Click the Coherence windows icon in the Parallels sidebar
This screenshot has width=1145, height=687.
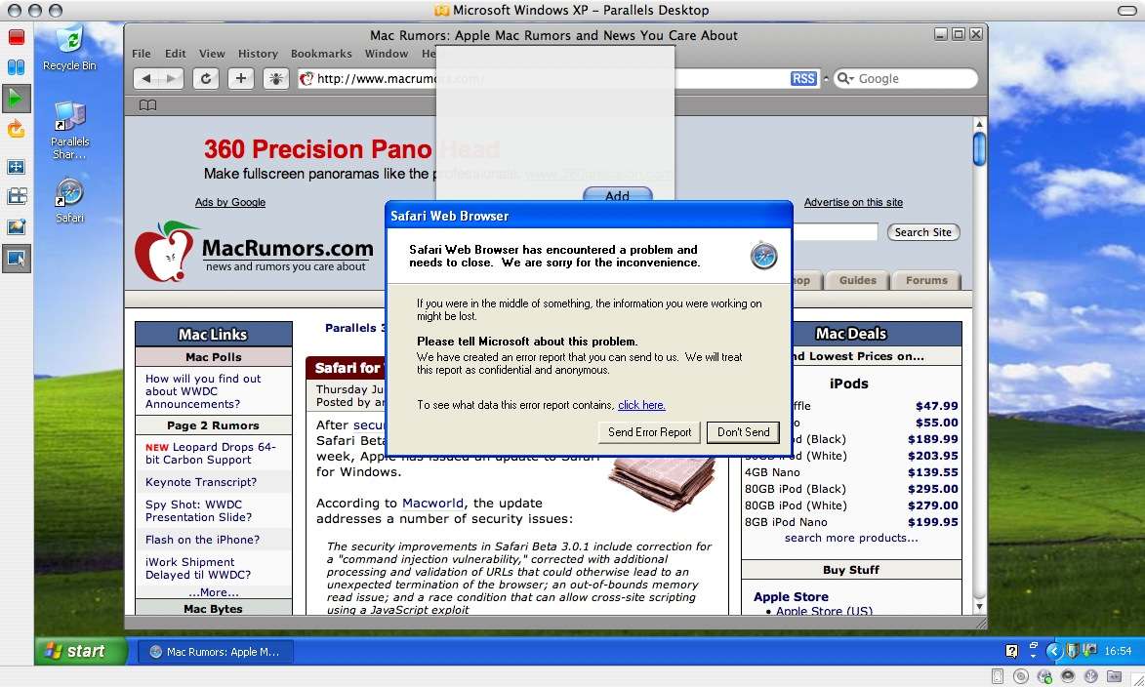[x=16, y=196]
